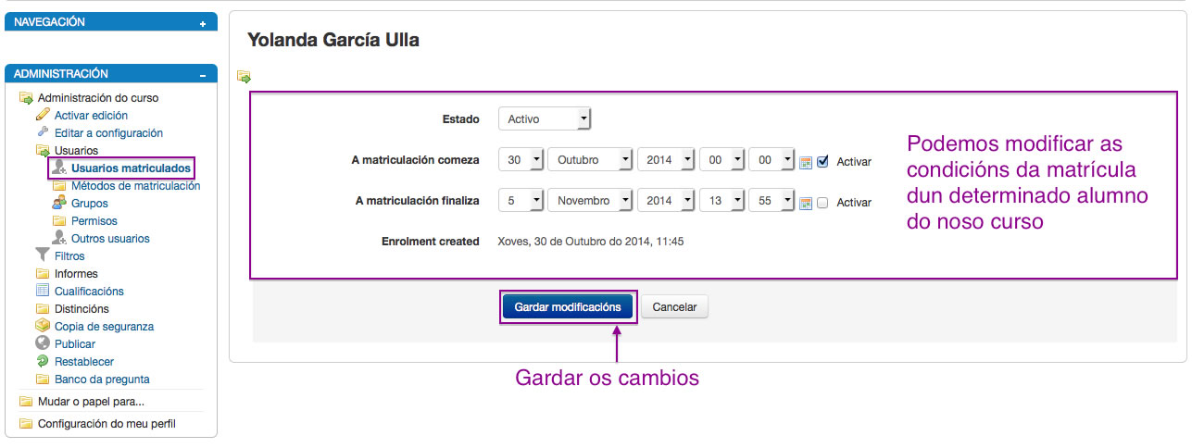
Task: Open start year dropdown in matriculación comeza row
Action: tap(666, 160)
